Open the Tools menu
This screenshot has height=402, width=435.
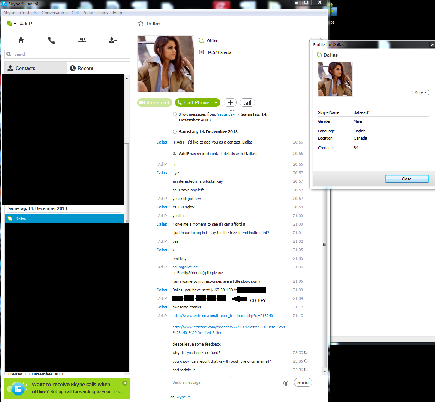coord(103,13)
